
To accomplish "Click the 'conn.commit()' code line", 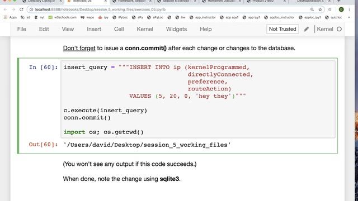I will pos(87,118).
